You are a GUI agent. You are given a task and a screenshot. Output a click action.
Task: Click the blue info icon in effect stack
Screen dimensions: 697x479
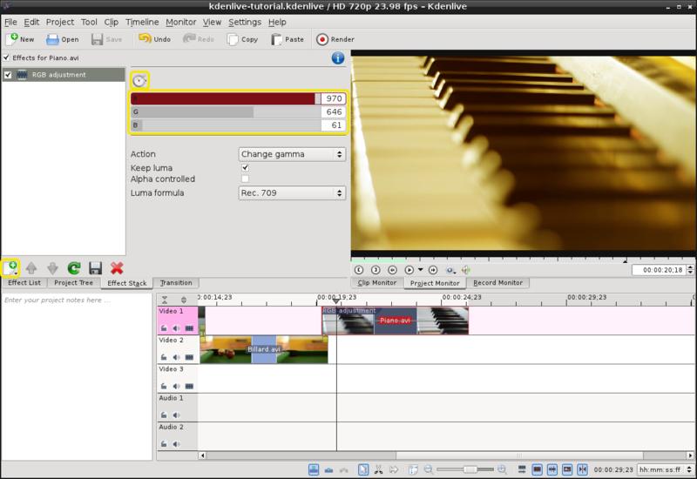338,57
